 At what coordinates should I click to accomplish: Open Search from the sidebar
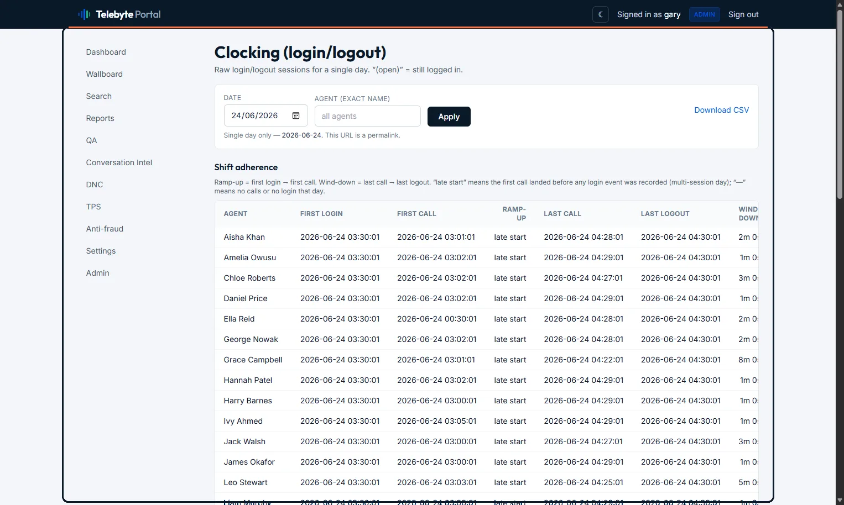click(99, 96)
